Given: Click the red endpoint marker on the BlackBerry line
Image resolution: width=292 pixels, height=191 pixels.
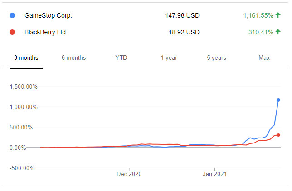Looking at the screenshot, I should pyautogui.click(x=278, y=135).
